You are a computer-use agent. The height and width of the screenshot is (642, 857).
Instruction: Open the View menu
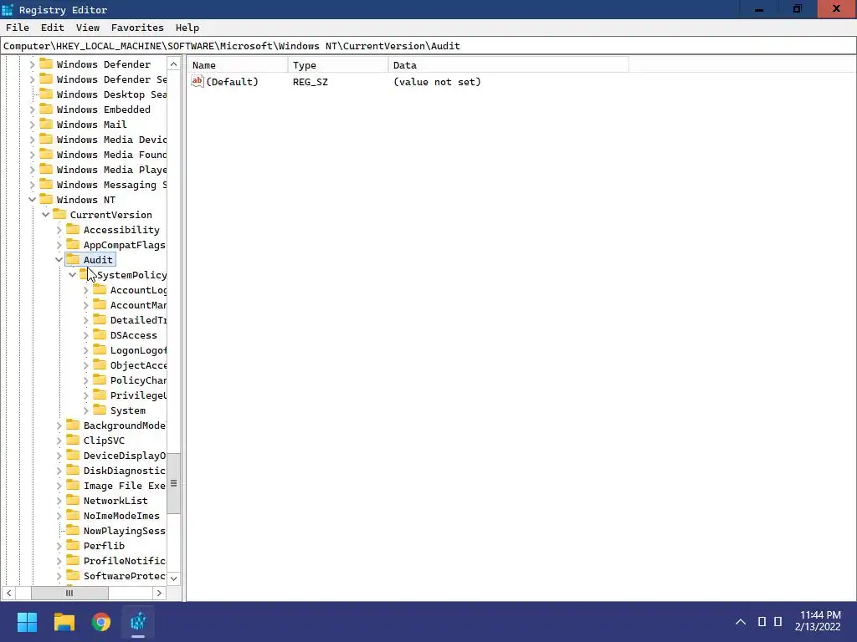point(87,28)
